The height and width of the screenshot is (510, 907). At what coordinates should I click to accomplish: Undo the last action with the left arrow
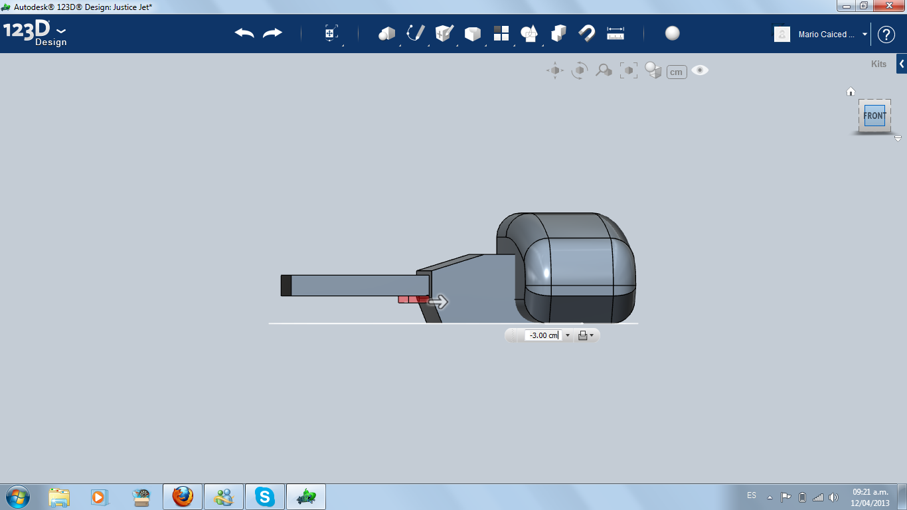point(244,33)
